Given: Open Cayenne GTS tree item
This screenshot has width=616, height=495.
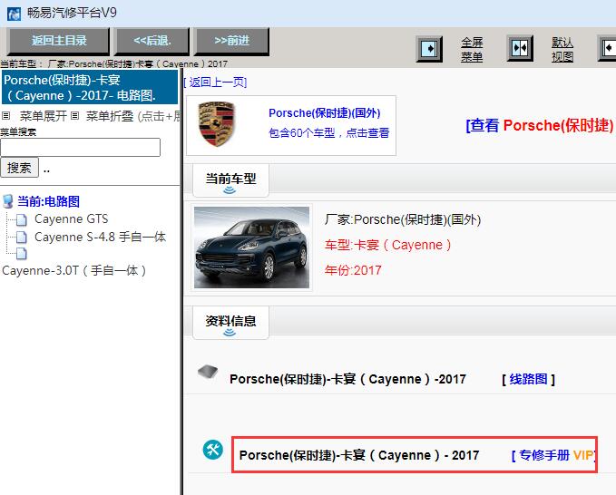Looking at the screenshot, I should pos(71,219).
